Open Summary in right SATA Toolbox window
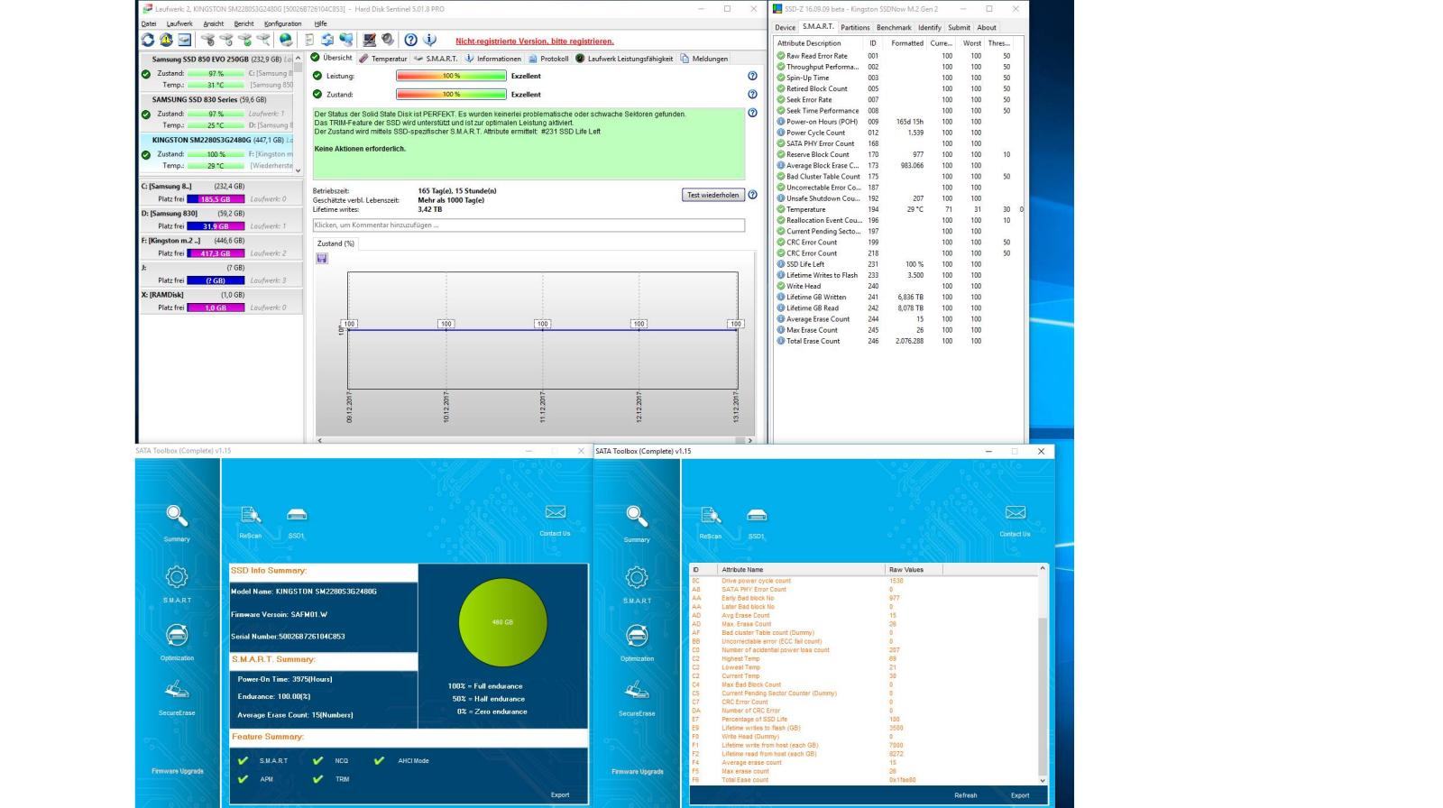This screenshot has width=1443, height=808. pos(637,523)
